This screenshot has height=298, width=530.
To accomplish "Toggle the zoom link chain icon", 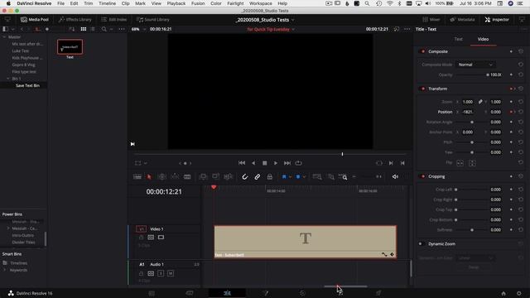I will 480,102.
